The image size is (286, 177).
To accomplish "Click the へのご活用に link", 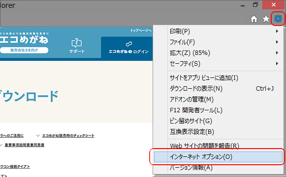I will pyautogui.click(x=12, y=135).
